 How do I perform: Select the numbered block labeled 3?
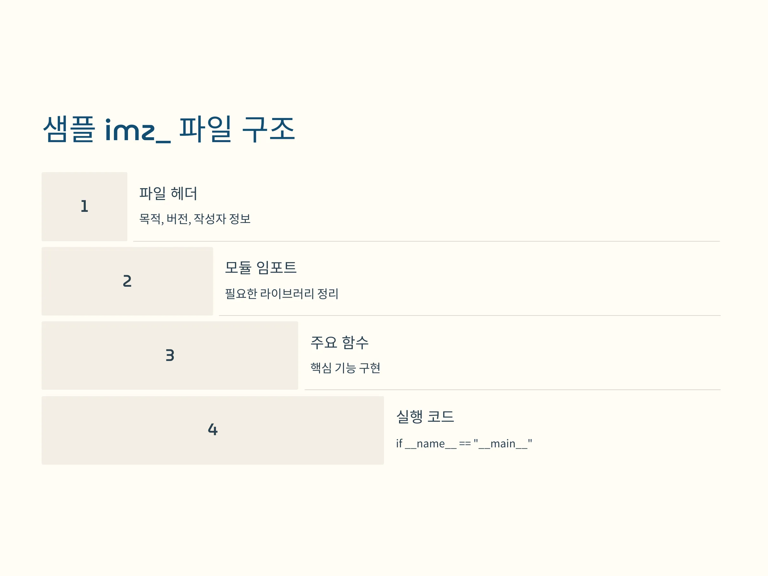(170, 356)
